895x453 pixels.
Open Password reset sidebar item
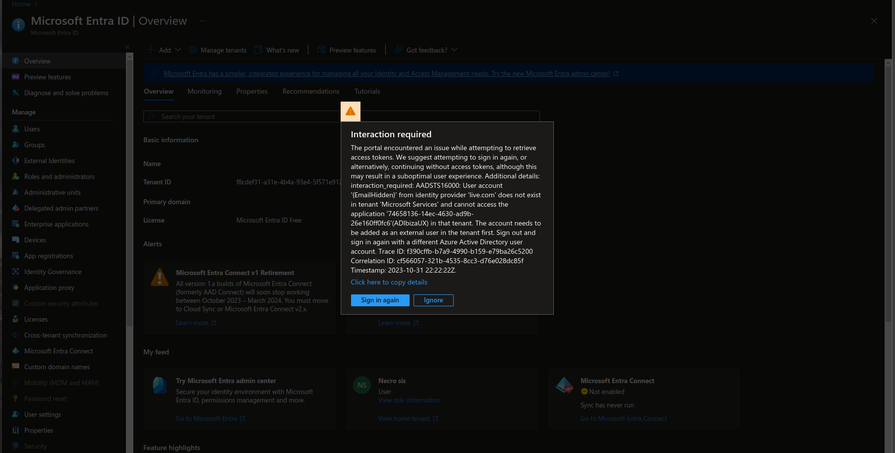(45, 398)
